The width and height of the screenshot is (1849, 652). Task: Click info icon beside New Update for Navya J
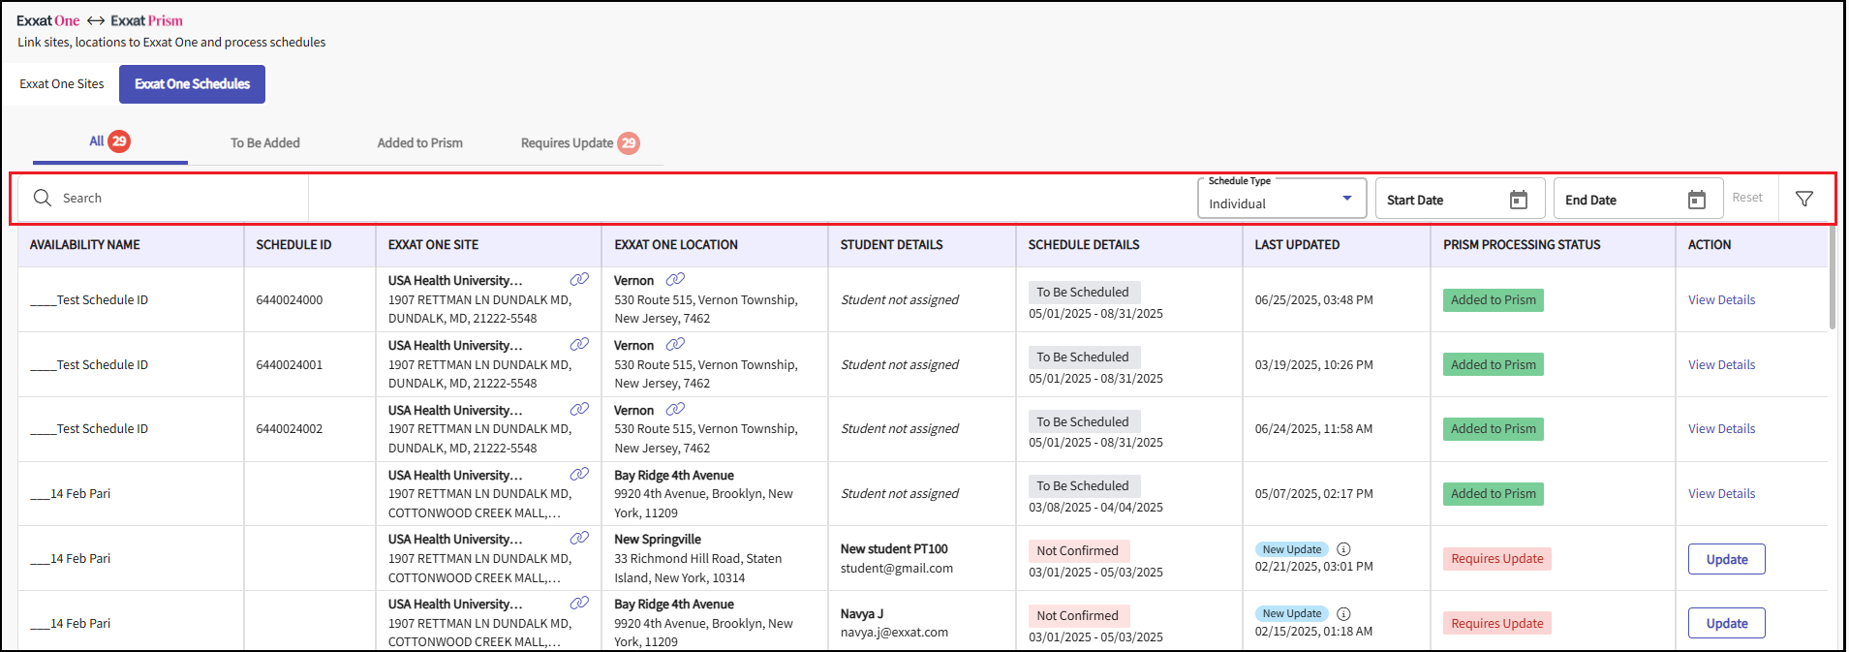click(x=1343, y=613)
